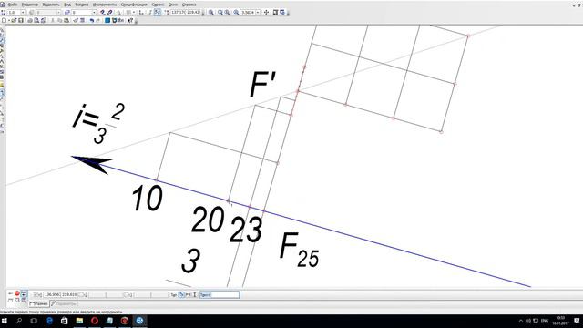Screen dimensions: 583x328
Task: Toggle the grid display icon
Action: pyautogui.click(x=128, y=12)
